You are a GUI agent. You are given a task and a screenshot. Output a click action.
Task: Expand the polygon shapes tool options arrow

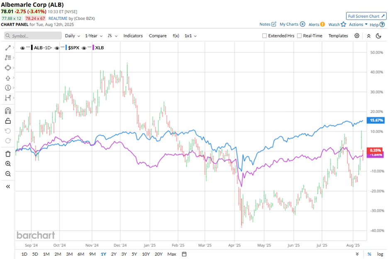tap(13, 68)
